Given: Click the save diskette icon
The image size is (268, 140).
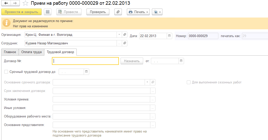Looking at the screenshot, I should click(48, 12).
